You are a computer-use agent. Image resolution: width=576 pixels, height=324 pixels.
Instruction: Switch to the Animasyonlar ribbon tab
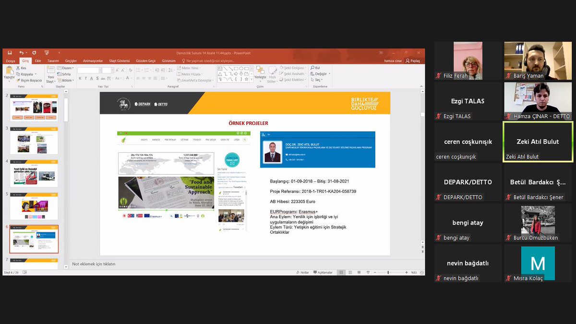[x=93, y=61]
